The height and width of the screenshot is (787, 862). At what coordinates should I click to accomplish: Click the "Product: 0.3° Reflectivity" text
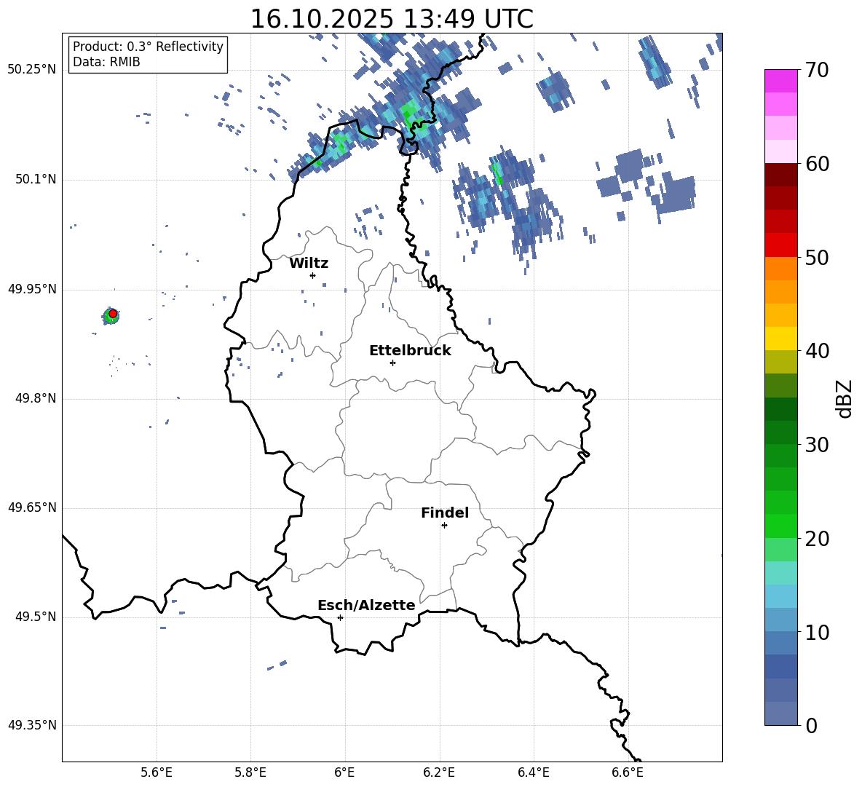[x=148, y=47]
